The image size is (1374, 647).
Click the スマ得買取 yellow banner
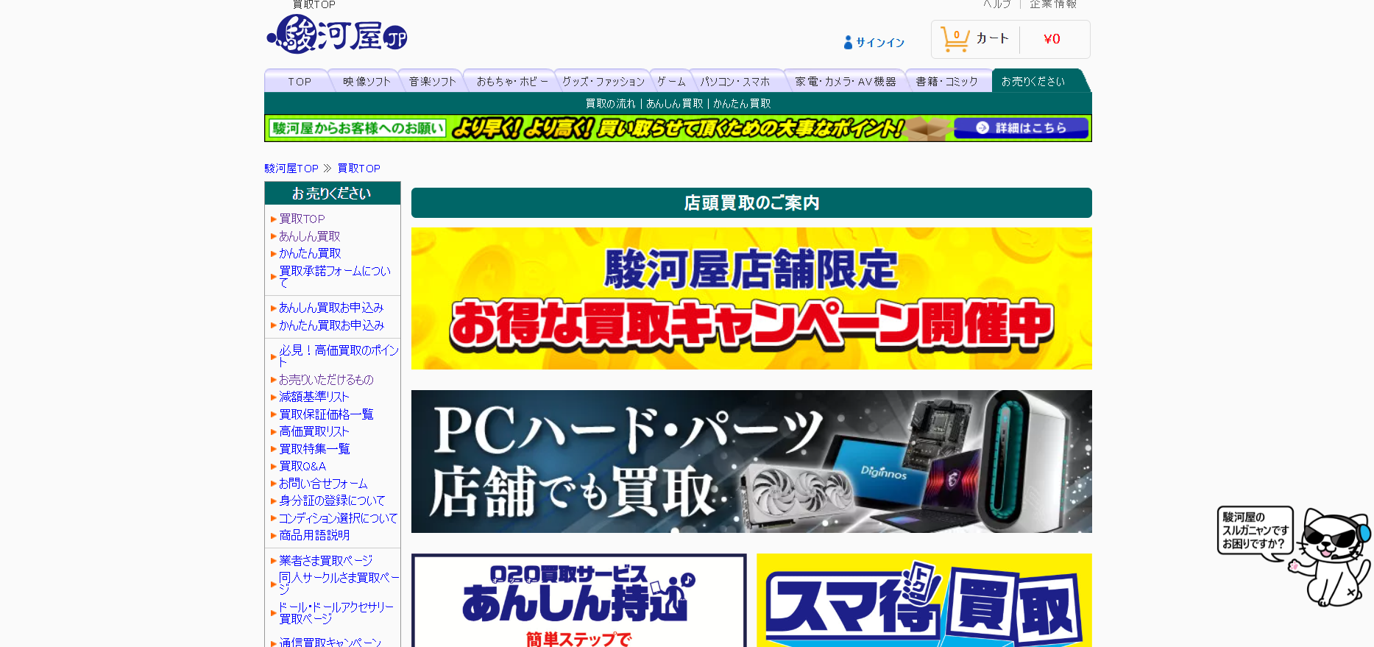coord(924,601)
